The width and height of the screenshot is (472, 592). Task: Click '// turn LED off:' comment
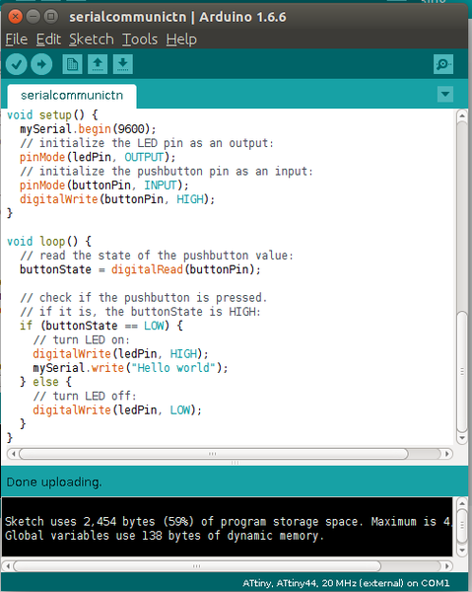click(x=85, y=396)
